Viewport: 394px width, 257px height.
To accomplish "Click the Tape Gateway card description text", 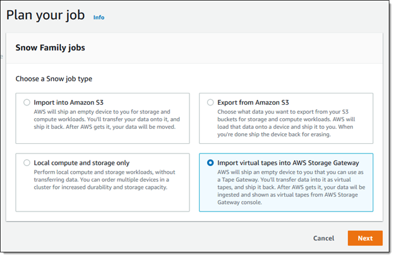I will [x=291, y=187].
